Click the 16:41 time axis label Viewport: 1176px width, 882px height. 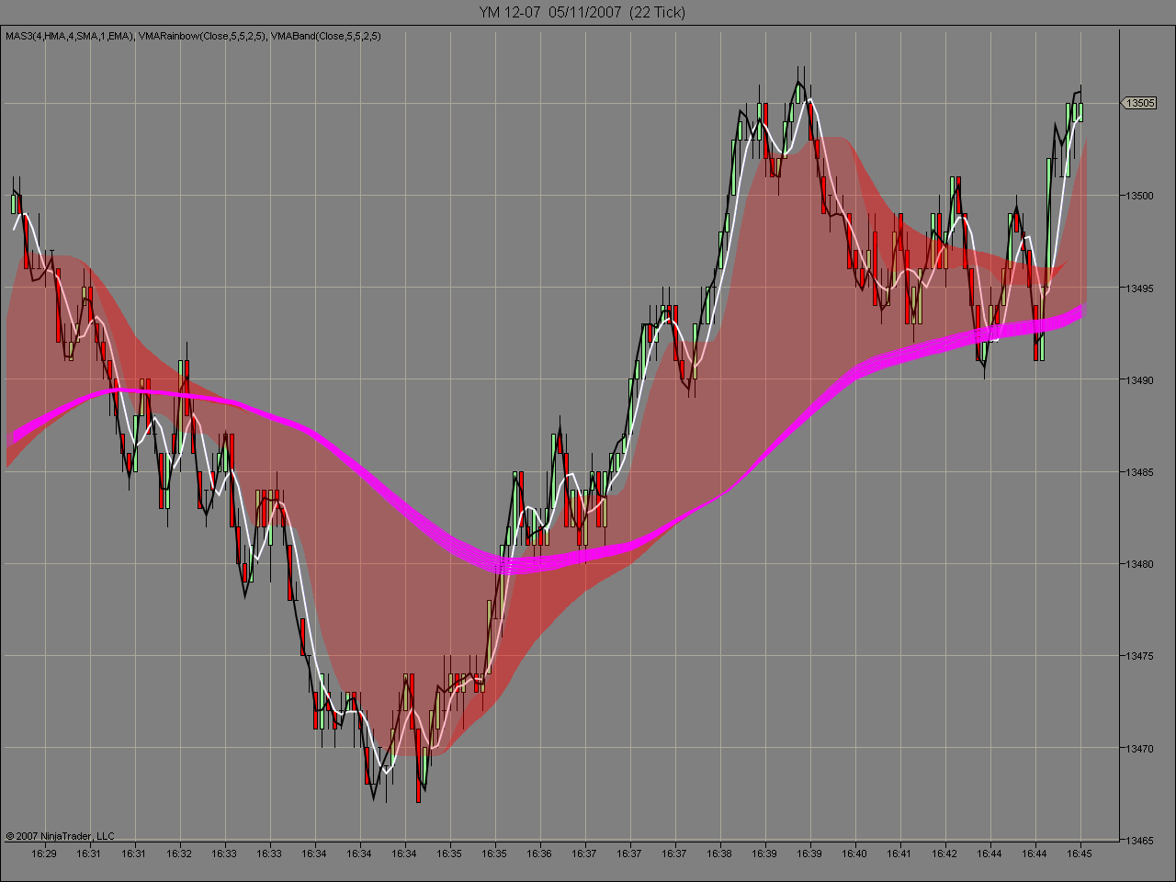click(899, 854)
